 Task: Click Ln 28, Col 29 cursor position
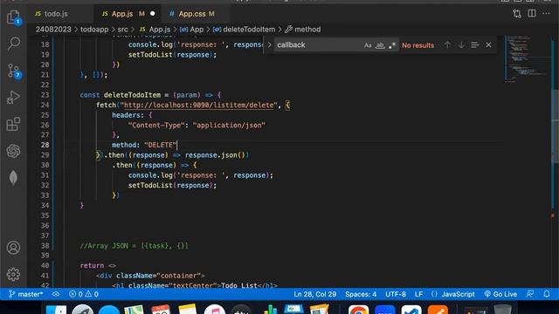[314, 294]
